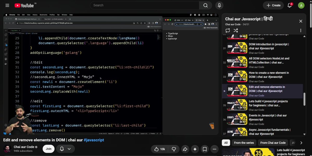Open Chai aur Code channel name

(x=24, y=147)
